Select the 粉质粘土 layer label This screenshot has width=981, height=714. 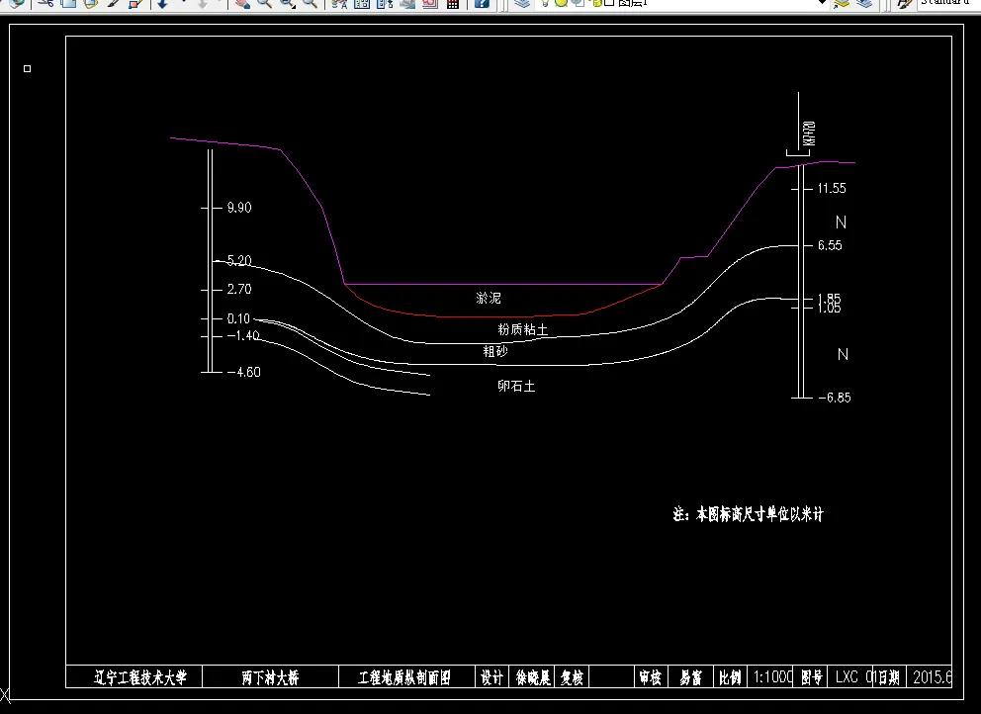point(523,329)
